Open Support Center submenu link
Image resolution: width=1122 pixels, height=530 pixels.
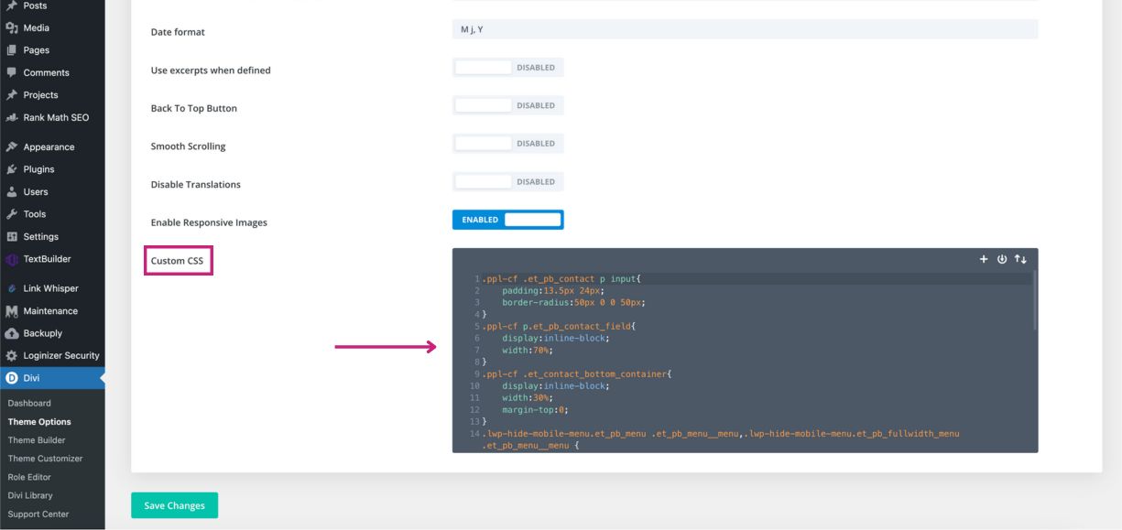click(x=38, y=514)
